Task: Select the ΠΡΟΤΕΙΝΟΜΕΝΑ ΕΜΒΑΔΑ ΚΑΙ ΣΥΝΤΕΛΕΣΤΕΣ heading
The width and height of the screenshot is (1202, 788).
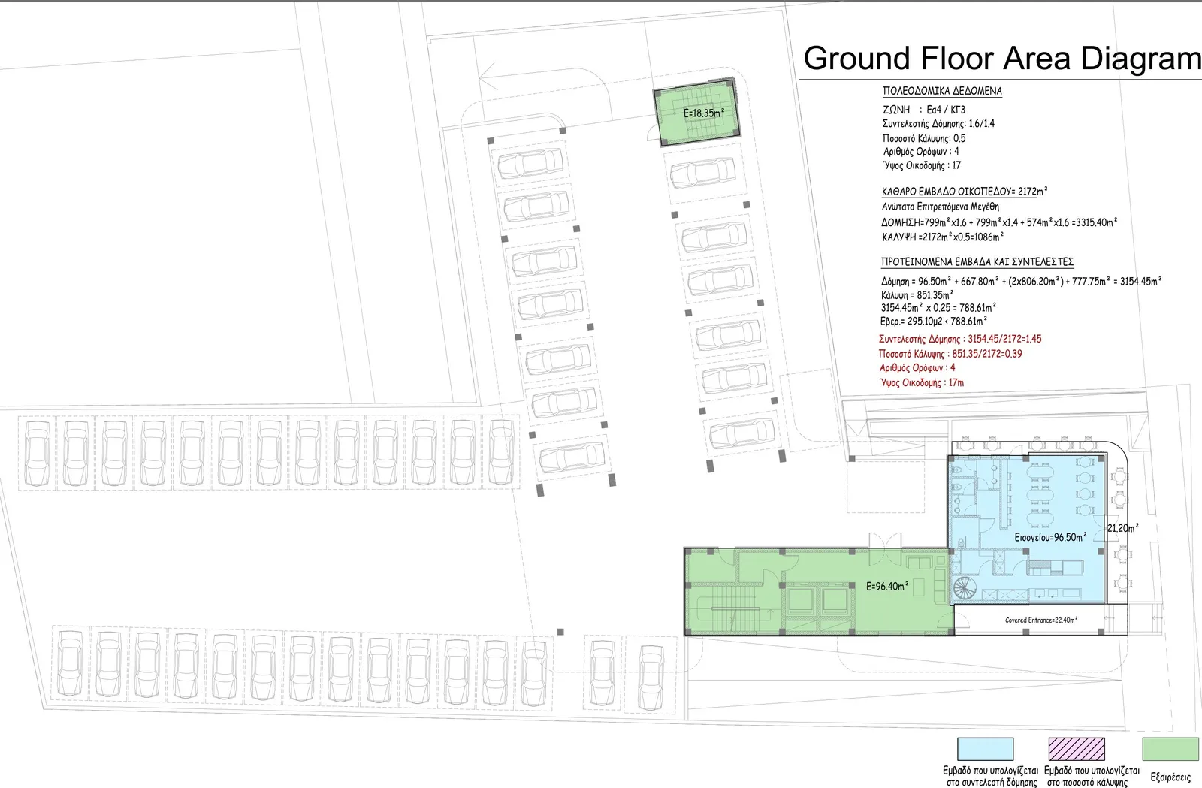Action: coord(977,261)
